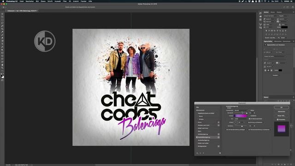The height and width of the screenshot is (166, 295).
Task: Click the purple Verlauf gradient bar
Action: [x=240, y=116]
